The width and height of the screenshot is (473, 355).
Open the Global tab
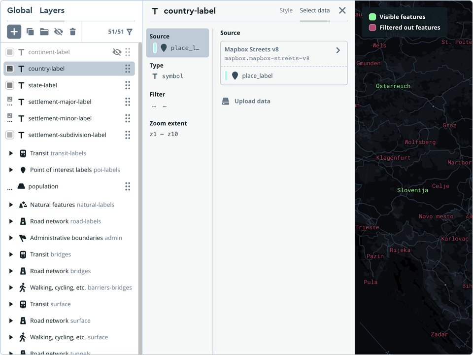tap(20, 10)
